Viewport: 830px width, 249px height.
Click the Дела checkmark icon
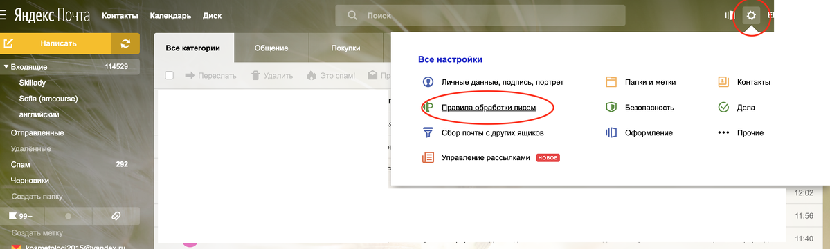click(723, 107)
